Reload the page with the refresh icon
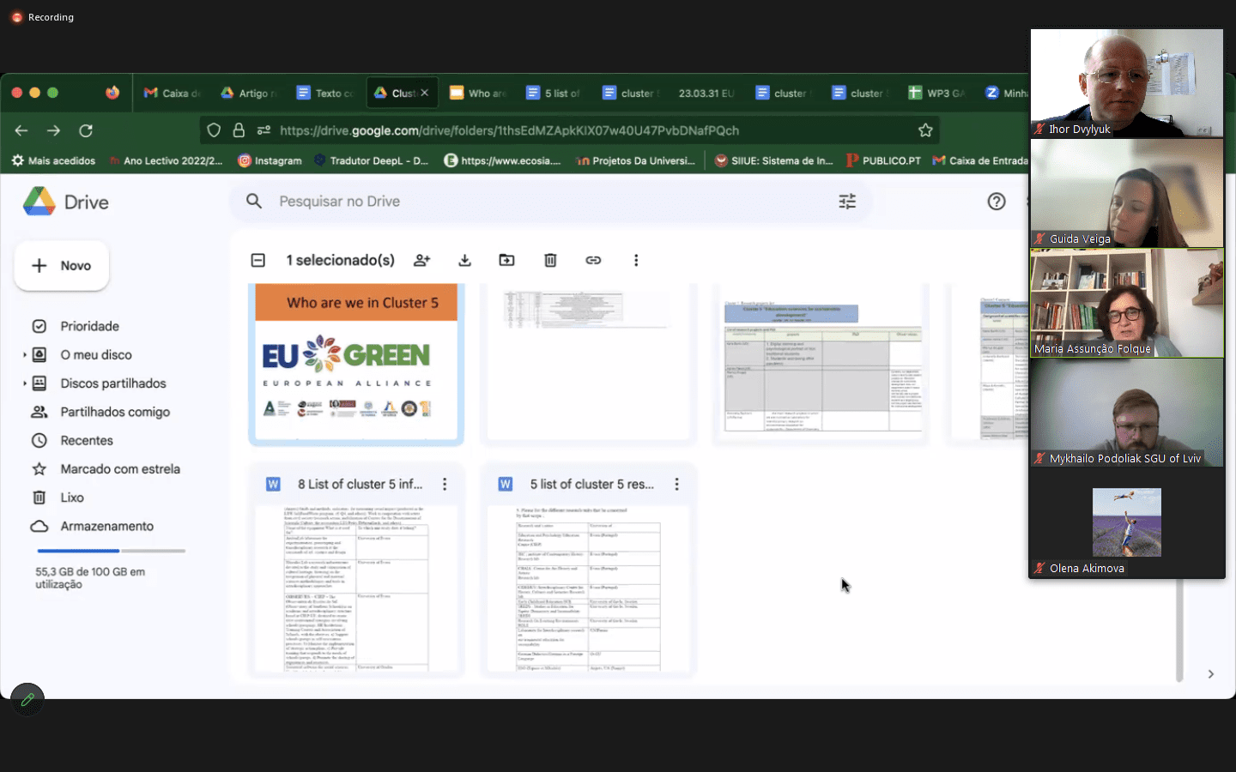The width and height of the screenshot is (1236, 772). click(x=86, y=130)
